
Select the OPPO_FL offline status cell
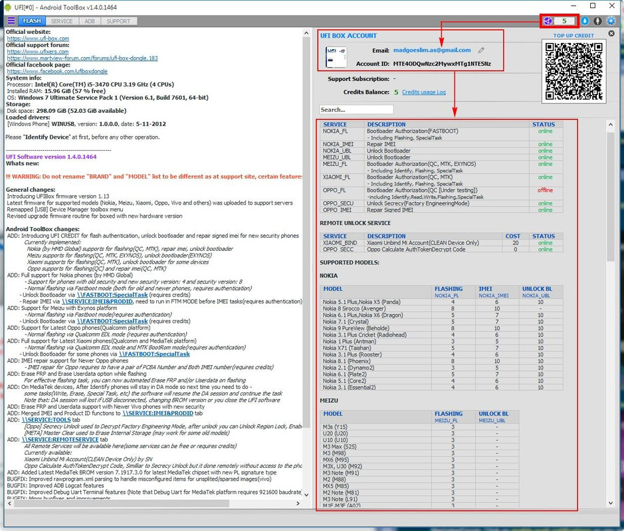tap(545, 190)
